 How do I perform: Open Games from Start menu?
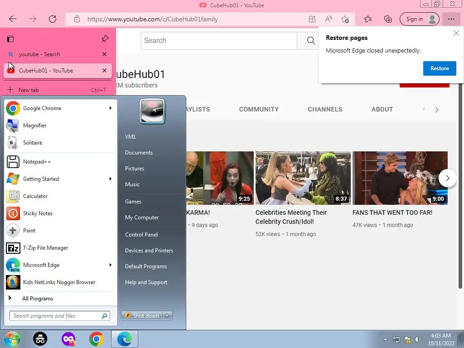[133, 202]
